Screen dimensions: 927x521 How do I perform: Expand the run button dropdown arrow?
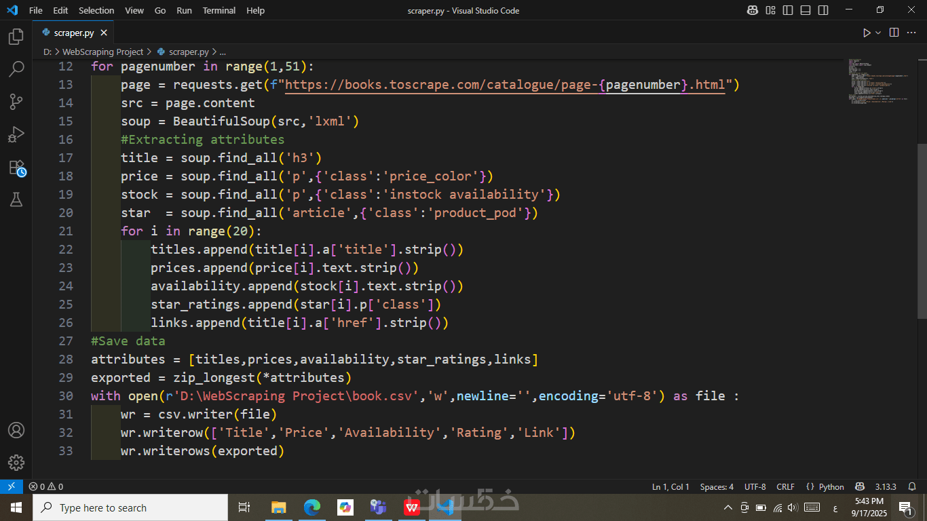tap(878, 33)
